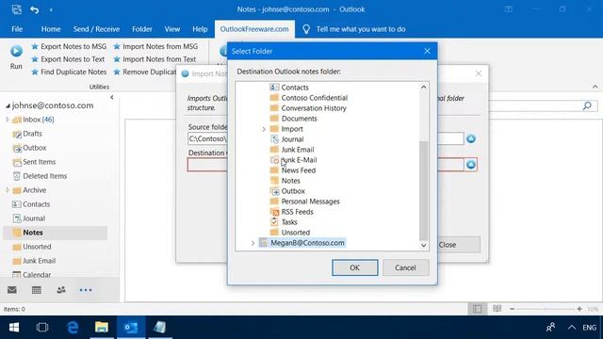The height and width of the screenshot is (339, 603).
Task: Select Contacts folder in Select Folder tree
Action: point(289,88)
